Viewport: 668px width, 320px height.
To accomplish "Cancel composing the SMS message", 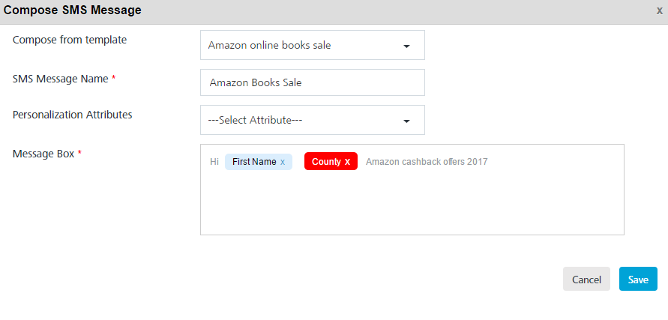I will point(586,279).
